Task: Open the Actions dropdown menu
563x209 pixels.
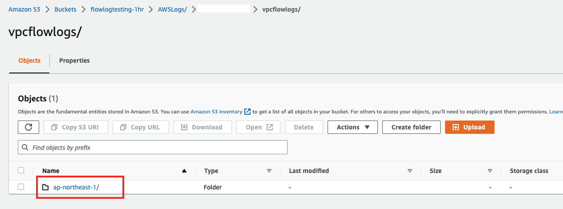Action: tap(352, 127)
